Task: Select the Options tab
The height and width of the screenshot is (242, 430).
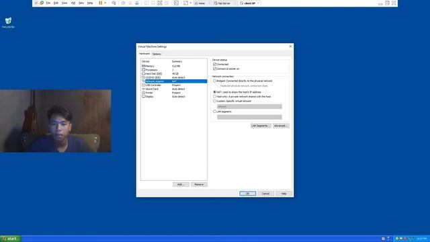Action: click(x=157, y=54)
